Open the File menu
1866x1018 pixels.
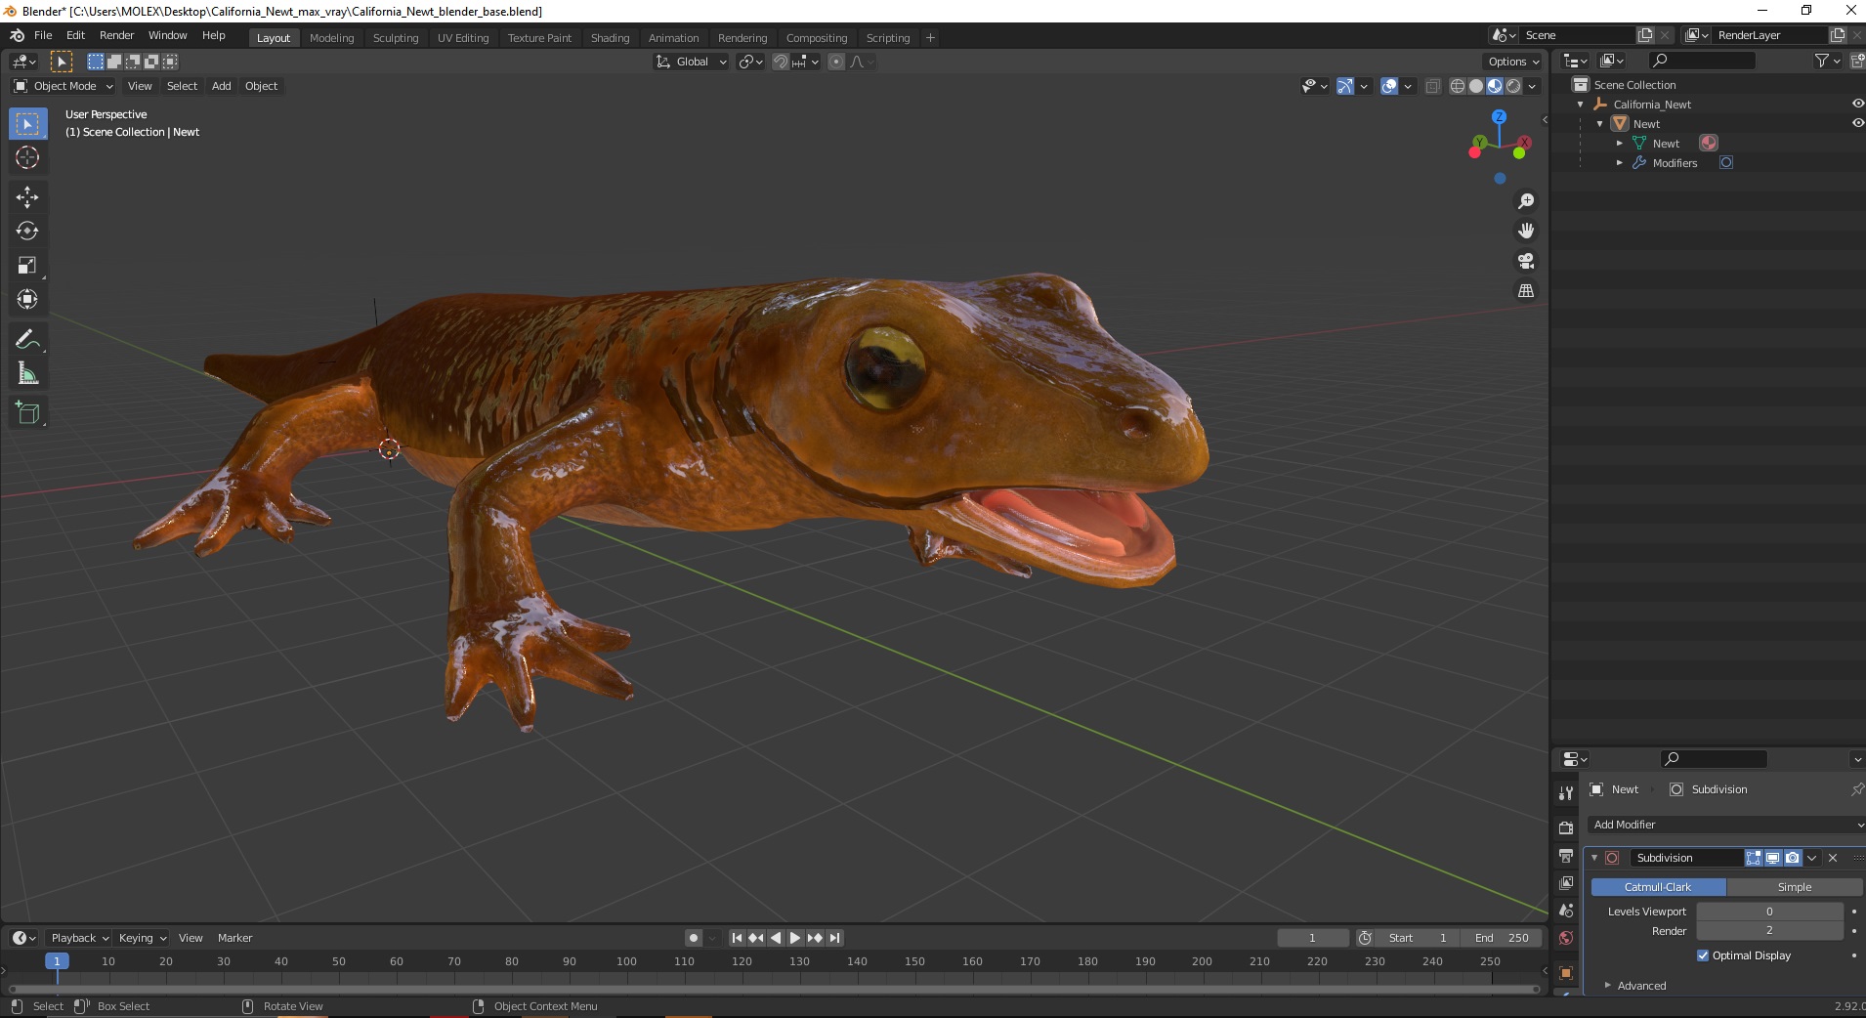pyautogui.click(x=43, y=35)
